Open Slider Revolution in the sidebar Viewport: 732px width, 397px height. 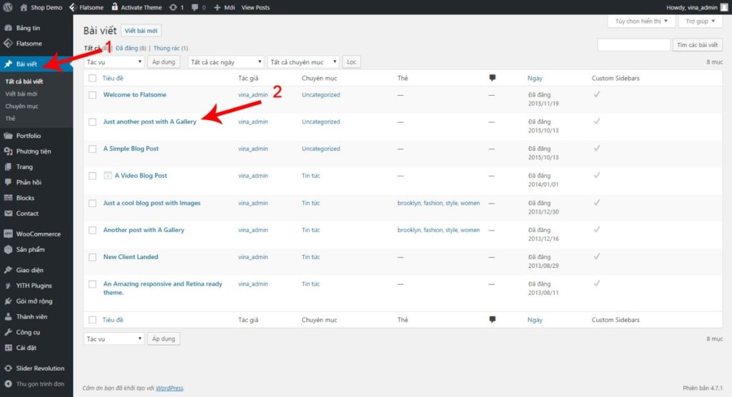[x=39, y=368]
